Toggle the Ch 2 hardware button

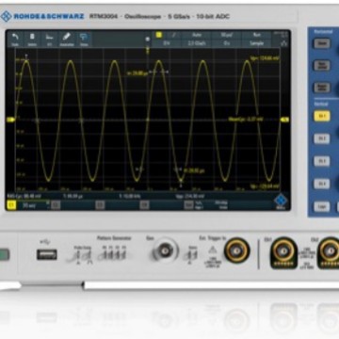coord(322,138)
